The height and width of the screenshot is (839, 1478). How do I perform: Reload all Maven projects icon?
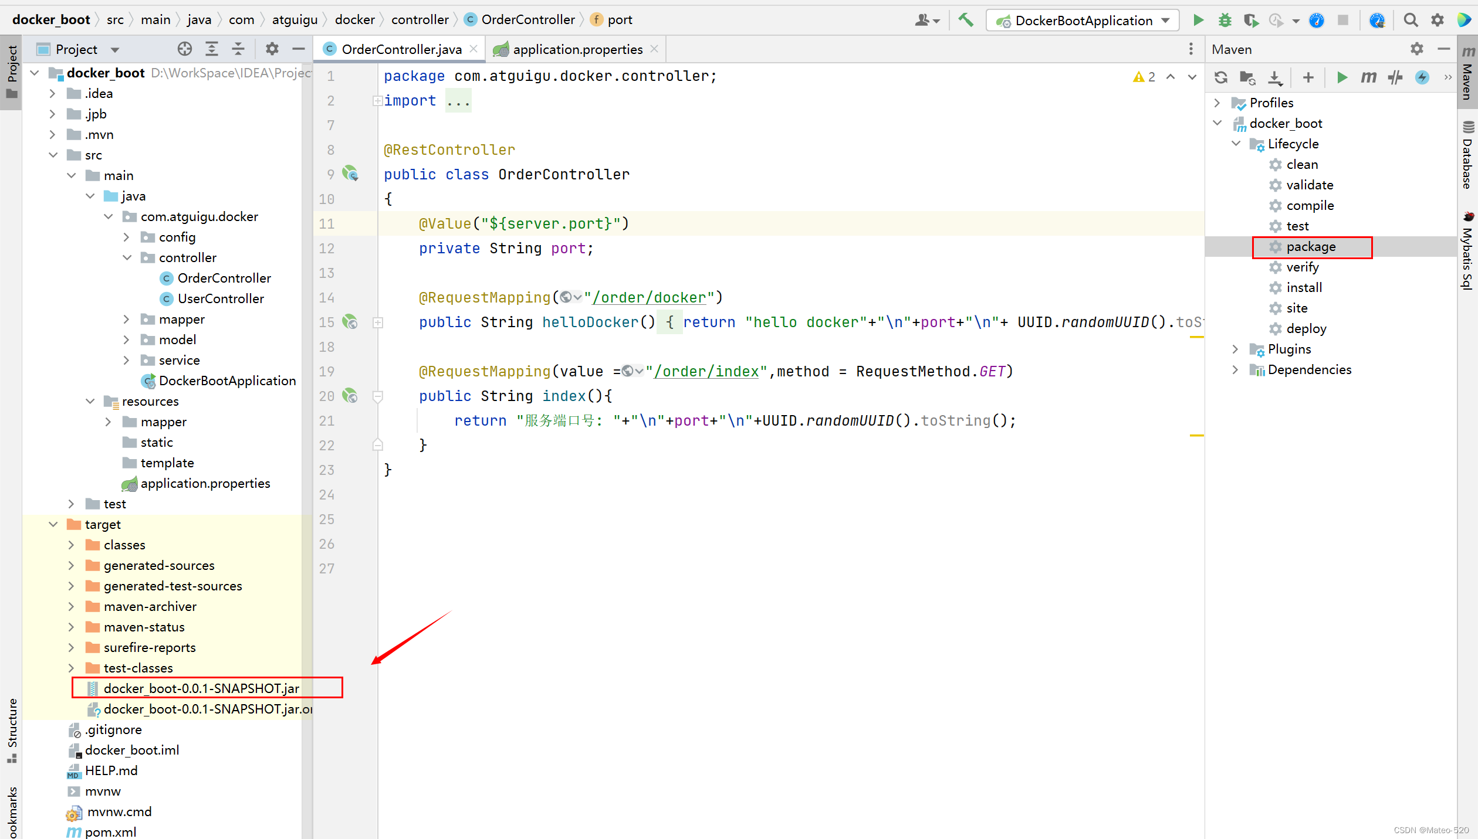coord(1221,77)
